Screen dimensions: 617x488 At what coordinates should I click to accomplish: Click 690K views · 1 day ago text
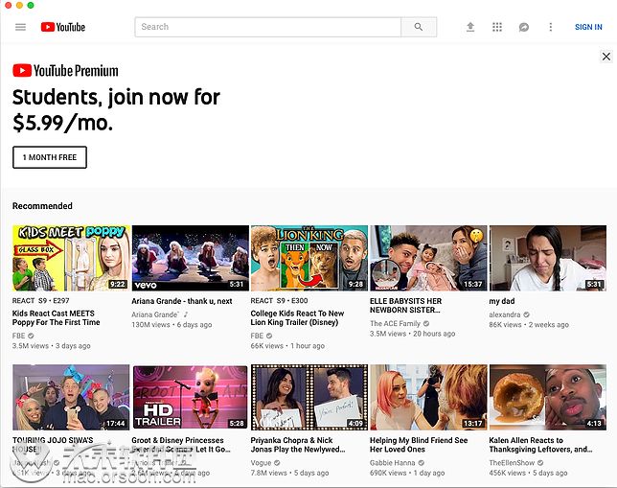[x=407, y=473]
